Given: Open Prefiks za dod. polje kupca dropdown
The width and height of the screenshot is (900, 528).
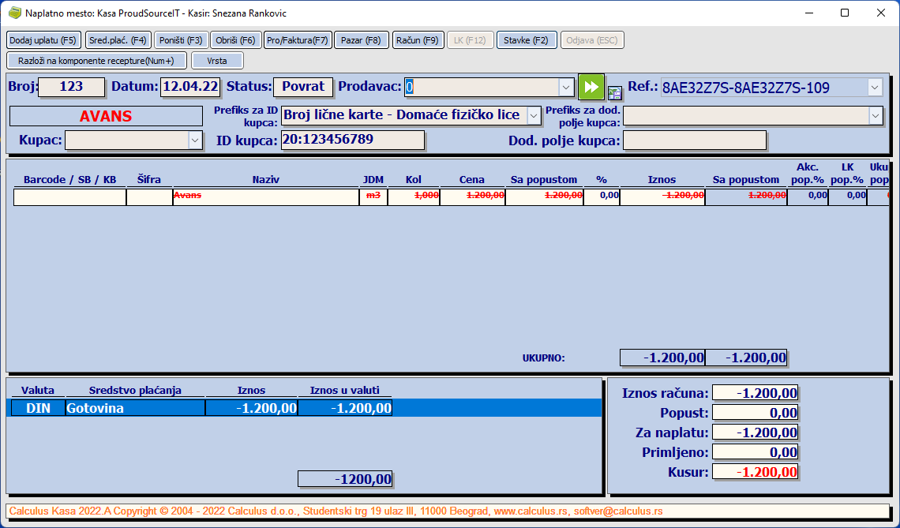Looking at the screenshot, I should pyautogui.click(x=875, y=116).
